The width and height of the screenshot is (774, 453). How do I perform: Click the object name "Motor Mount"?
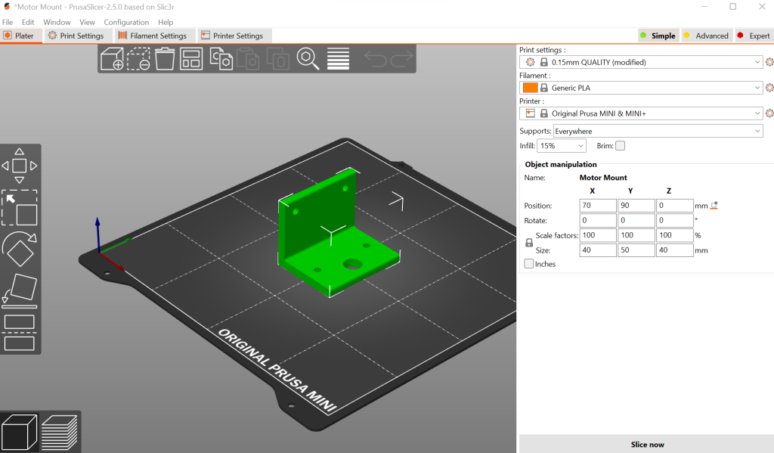(x=603, y=178)
